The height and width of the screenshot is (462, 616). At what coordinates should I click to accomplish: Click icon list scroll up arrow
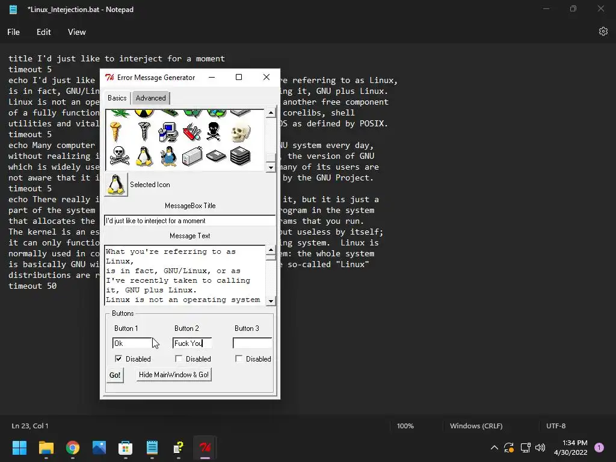pos(271,113)
